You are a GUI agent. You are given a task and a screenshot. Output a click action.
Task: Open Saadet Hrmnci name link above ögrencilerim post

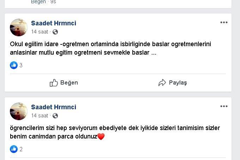coord(54,107)
